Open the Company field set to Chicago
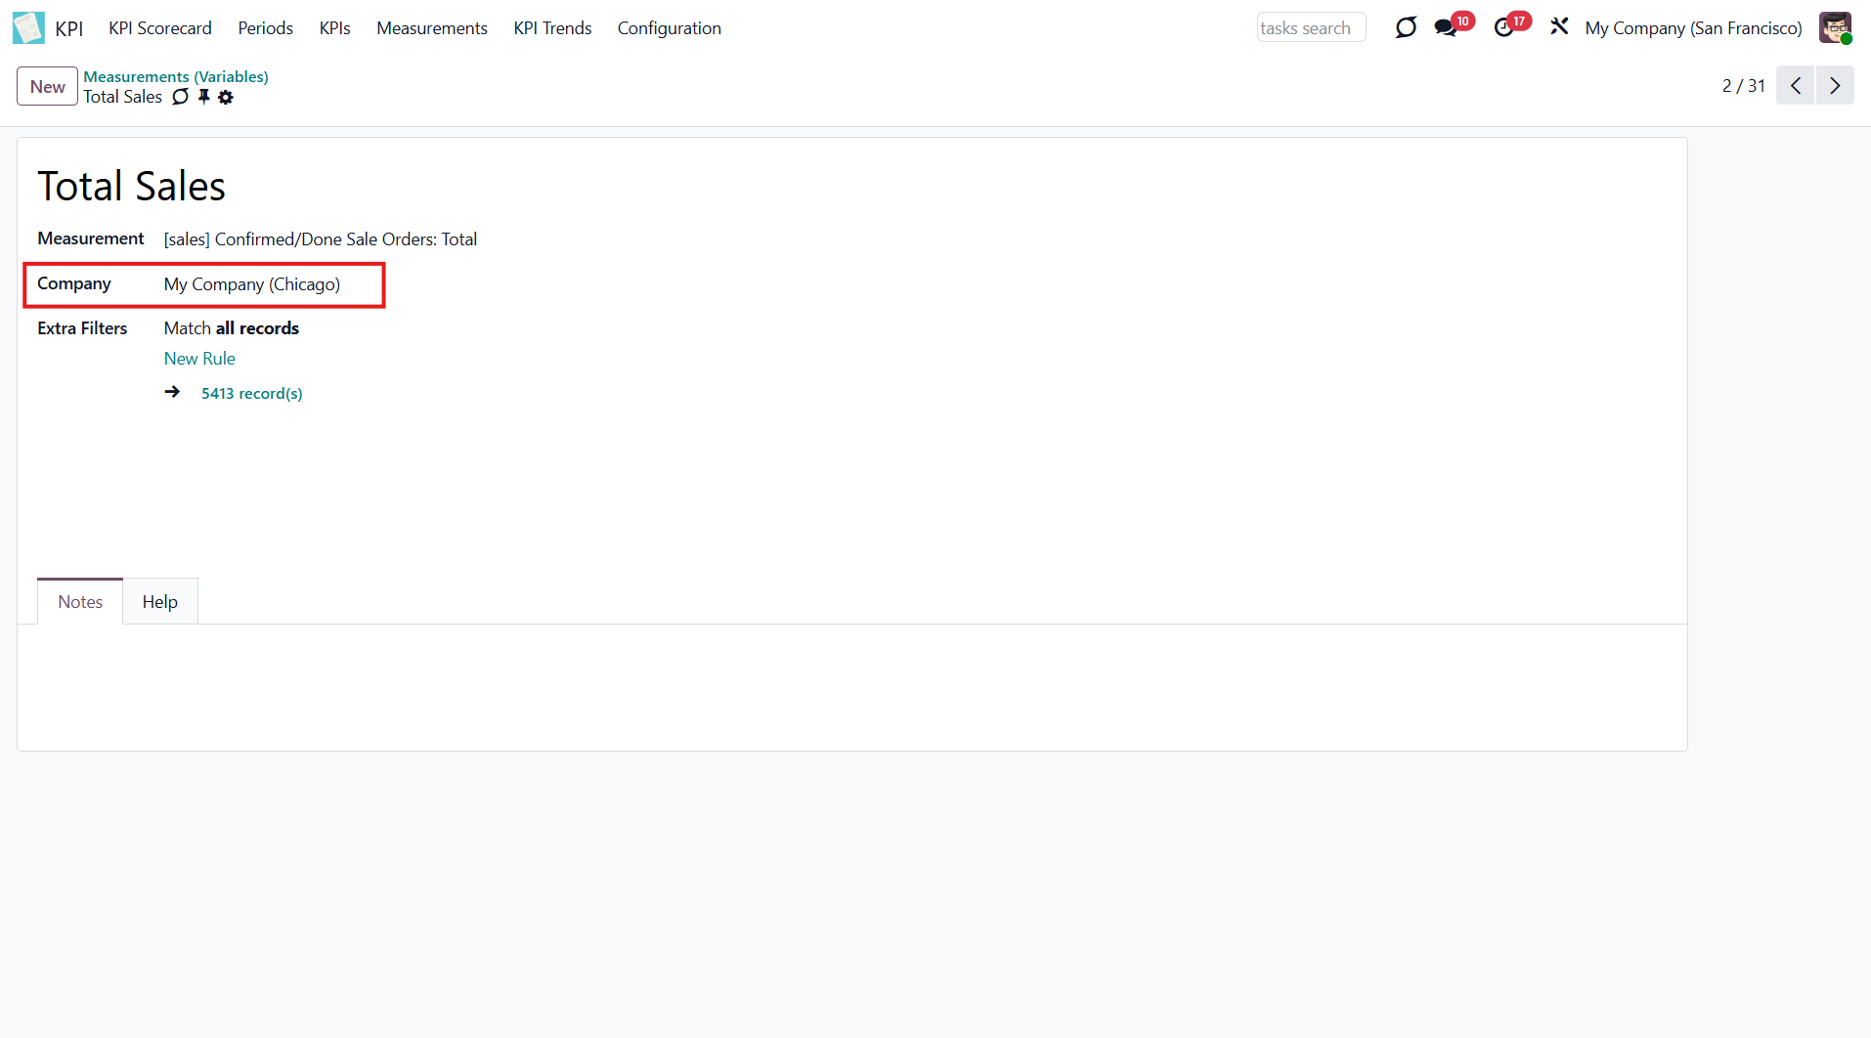This screenshot has height=1038, width=1871. 252,284
